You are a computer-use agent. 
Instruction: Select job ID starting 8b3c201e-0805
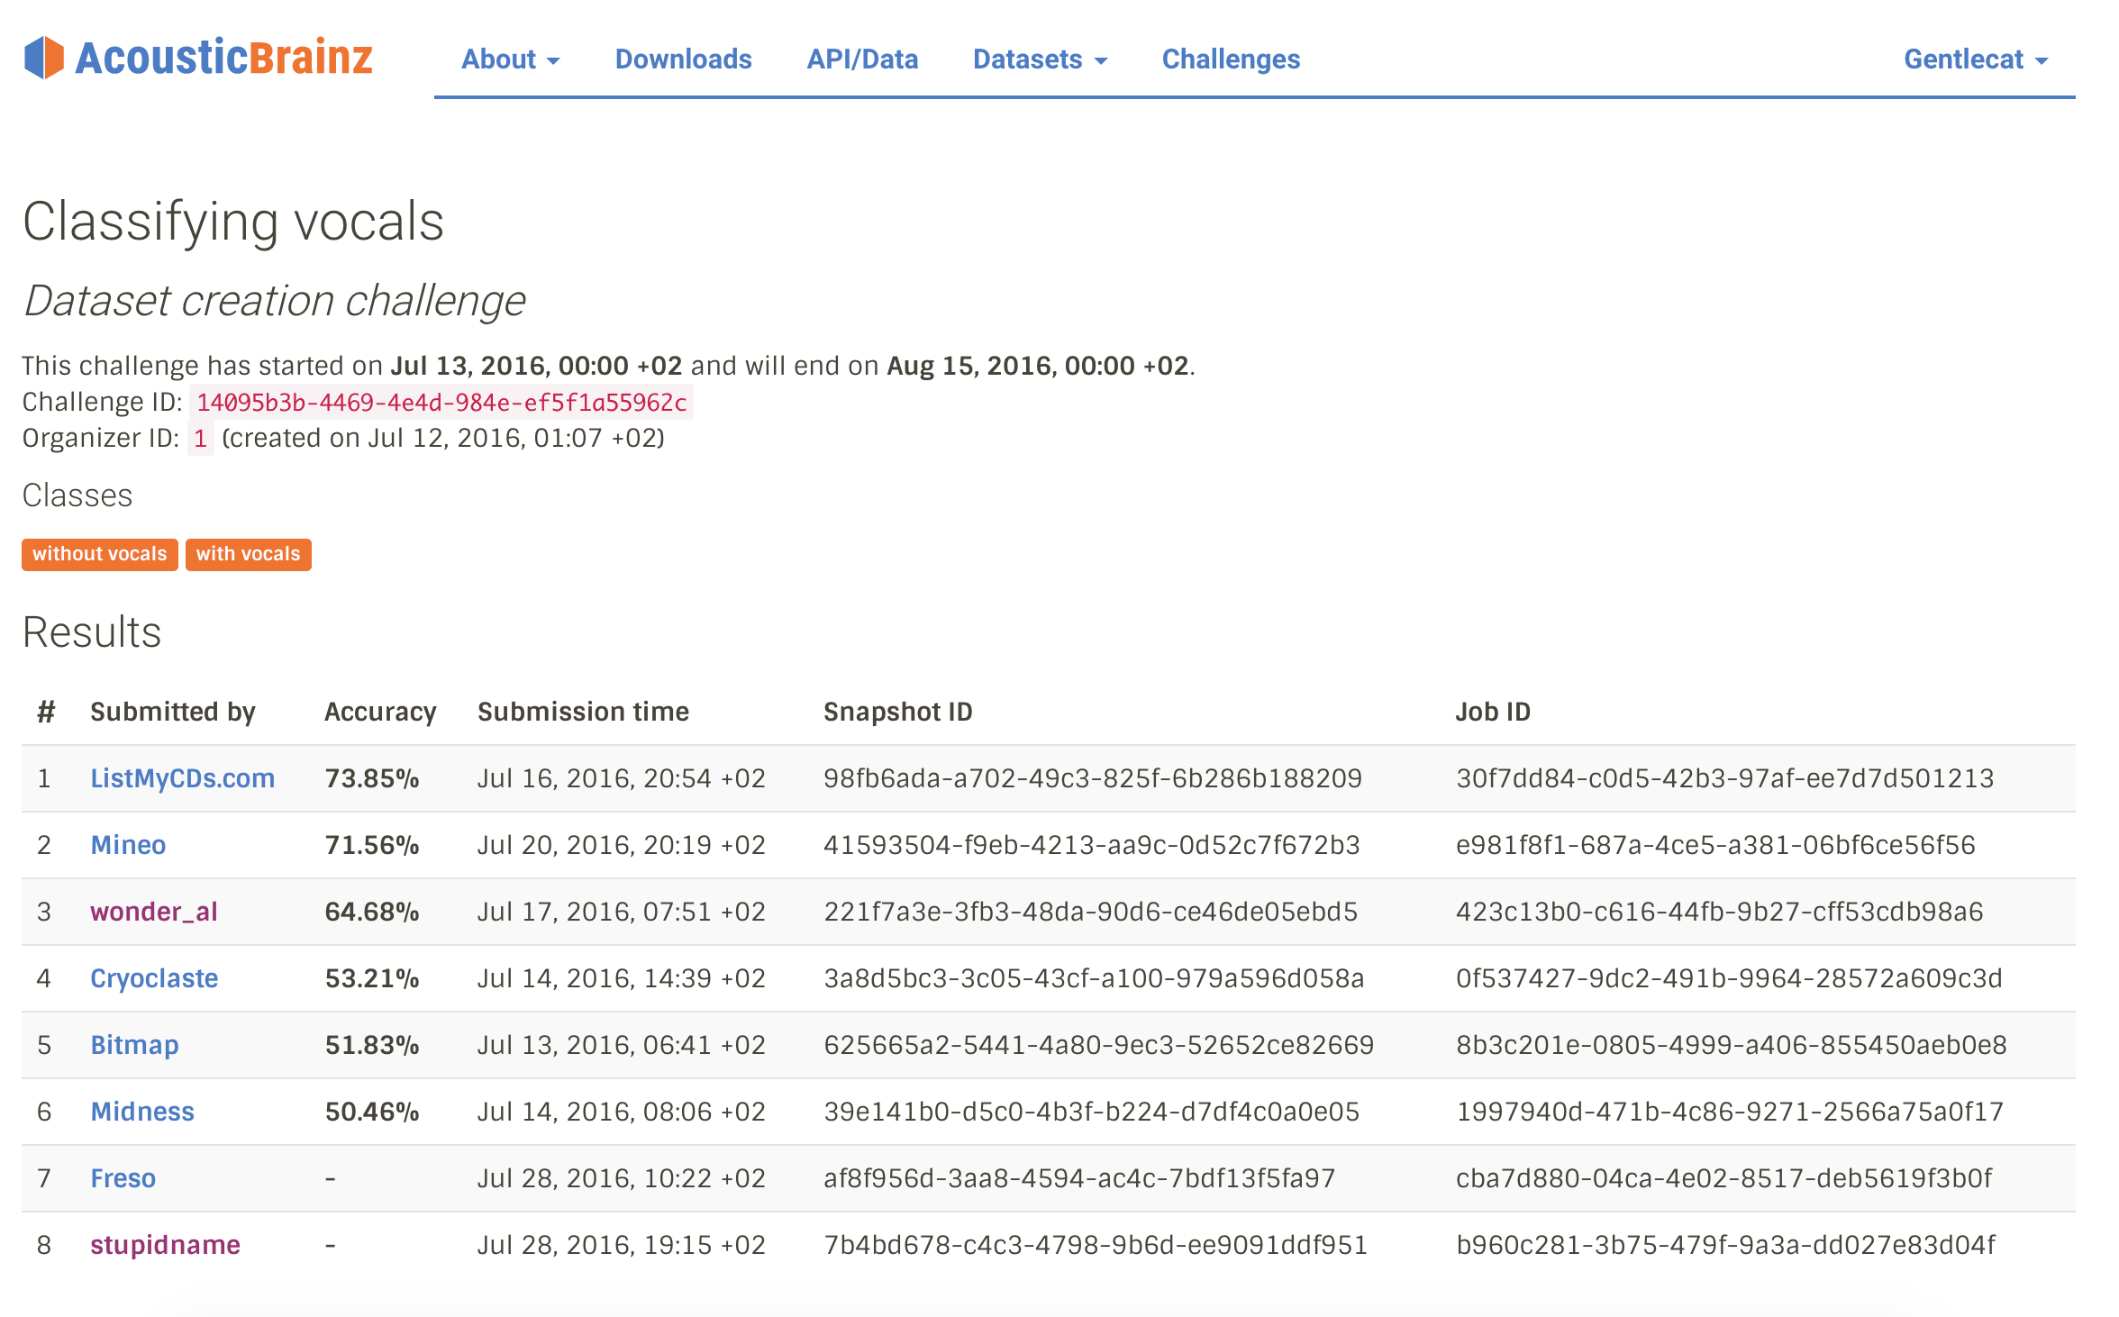tap(1732, 1045)
